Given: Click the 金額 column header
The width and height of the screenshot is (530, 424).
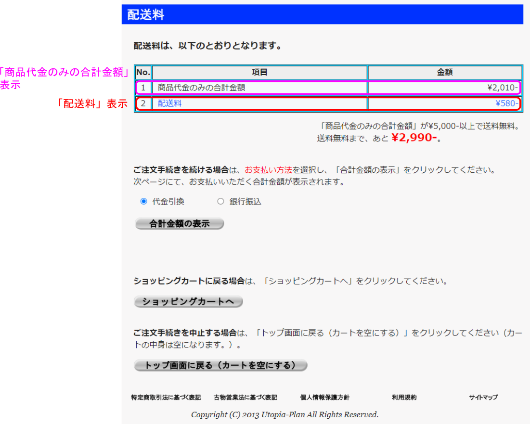Looking at the screenshot, I should click(x=445, y=72).
